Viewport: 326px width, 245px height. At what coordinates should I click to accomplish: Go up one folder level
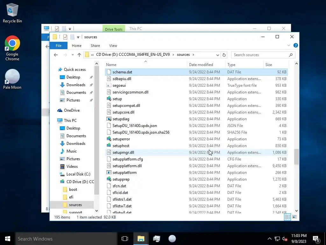[79, 55]
